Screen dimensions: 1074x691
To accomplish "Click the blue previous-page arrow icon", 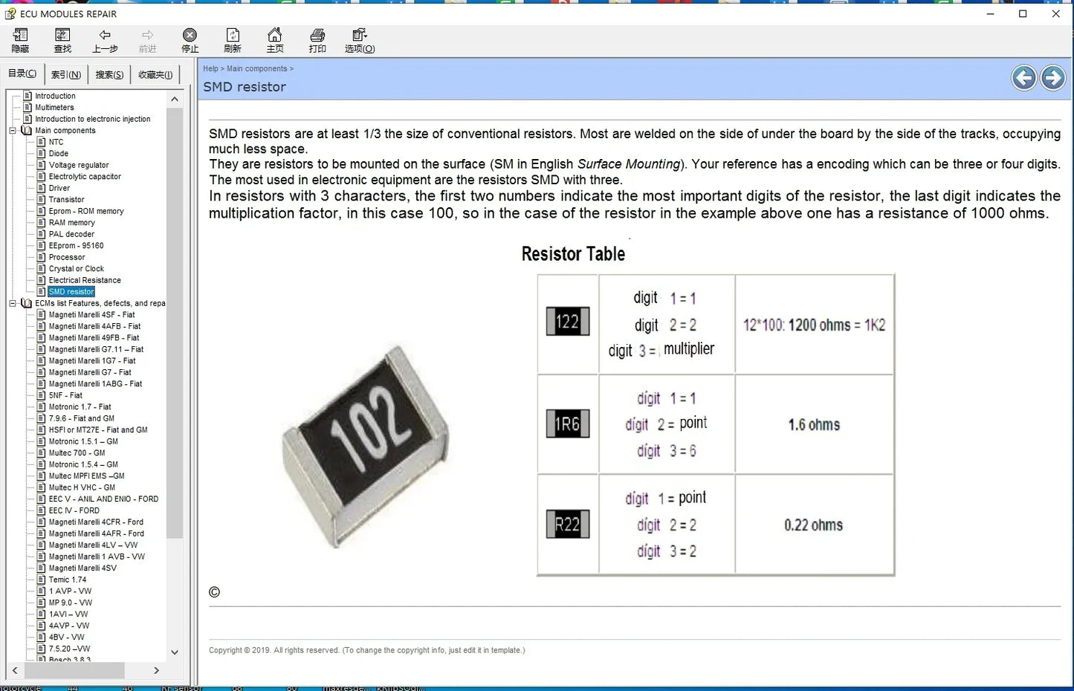I will click(1023, 77).
